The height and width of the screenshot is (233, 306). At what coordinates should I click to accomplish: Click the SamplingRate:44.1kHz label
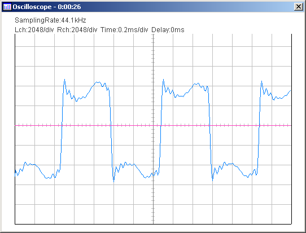50,20
